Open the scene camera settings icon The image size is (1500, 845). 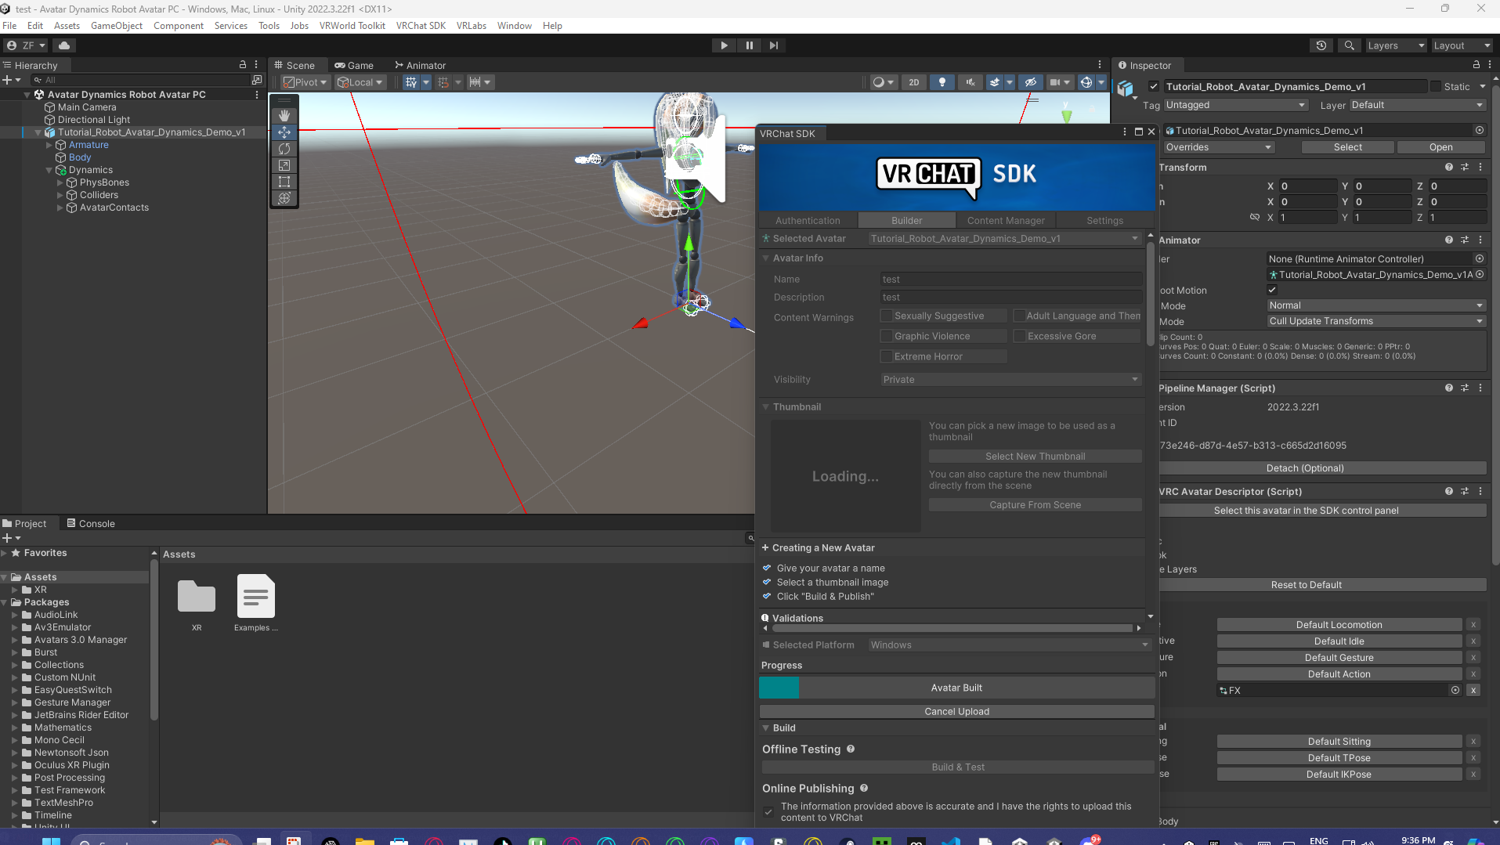click(x=1060, y=82)
